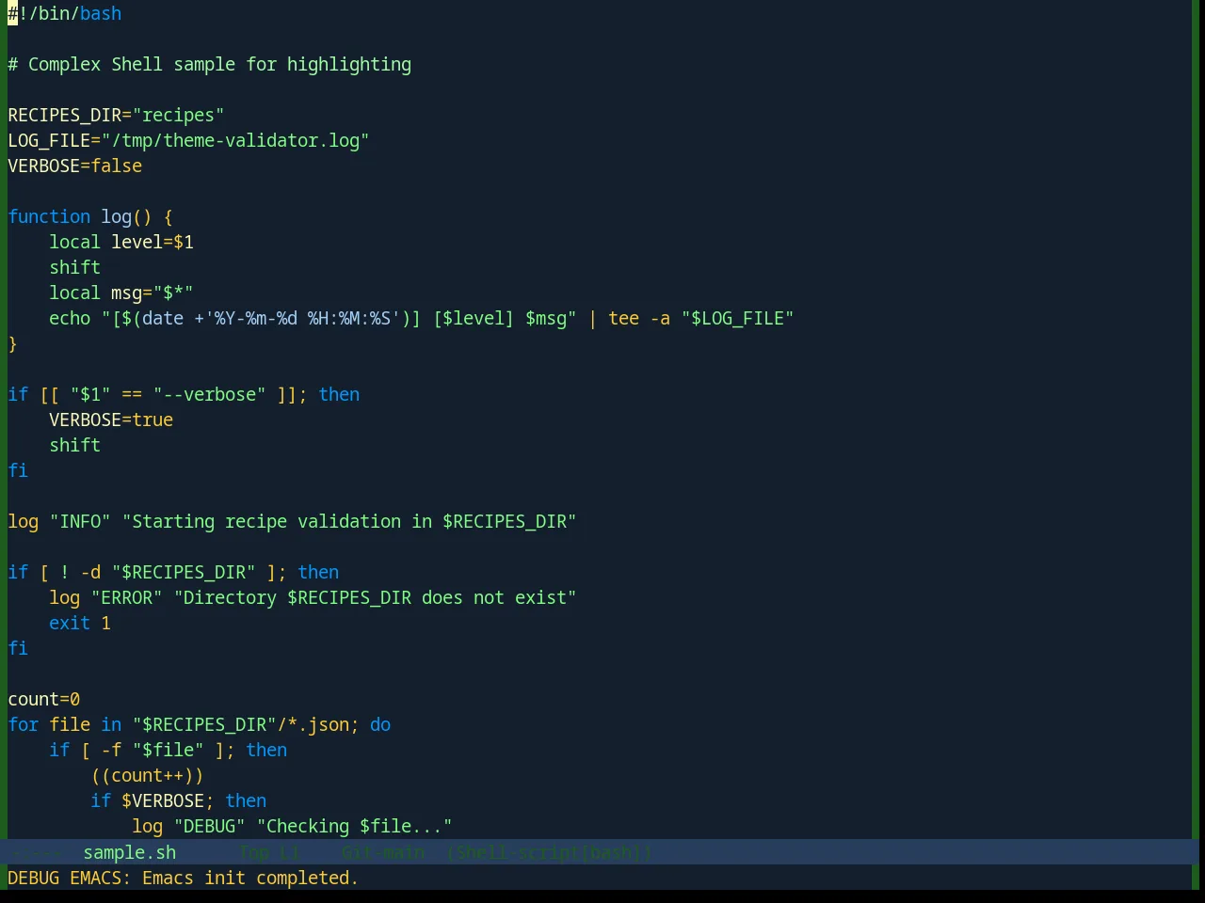Click the 'local level=$1' line

tap(121, 242)
